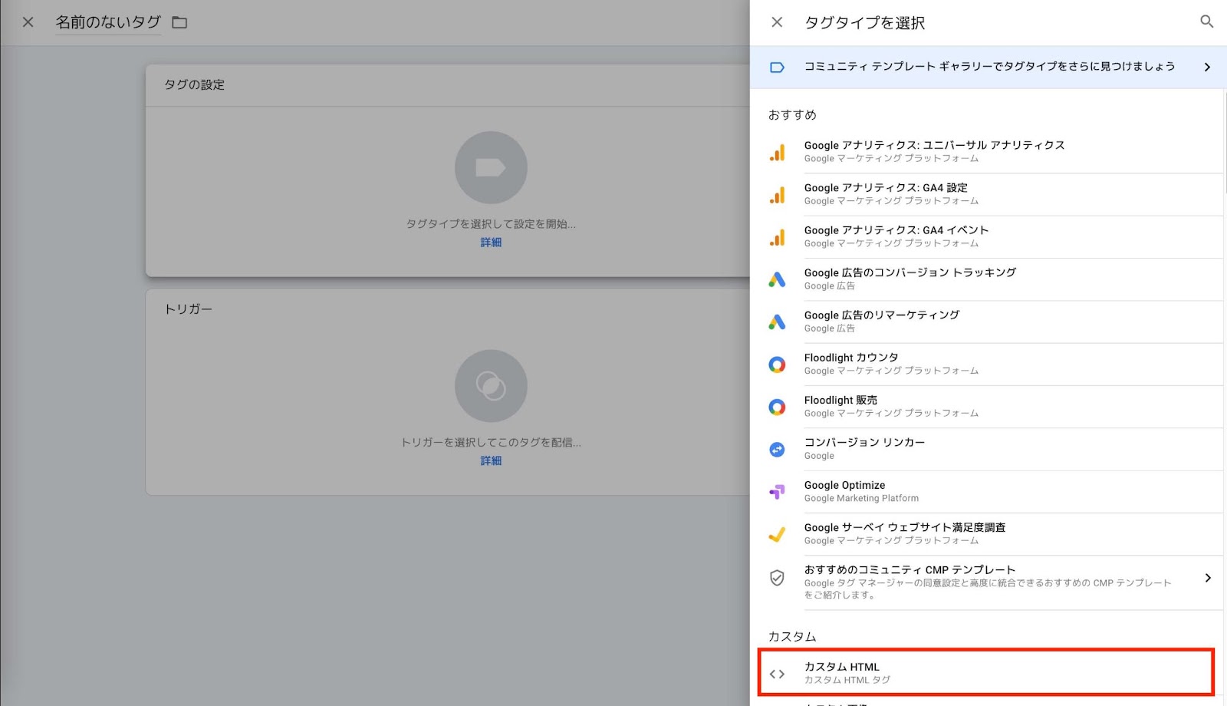Click the Google Ads icon for remarketing
Image resolution: width=1227 pixels, height=706 pixels.
[777, 322]
